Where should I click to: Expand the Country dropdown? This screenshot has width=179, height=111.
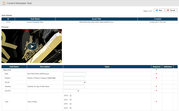coord(71,91)
